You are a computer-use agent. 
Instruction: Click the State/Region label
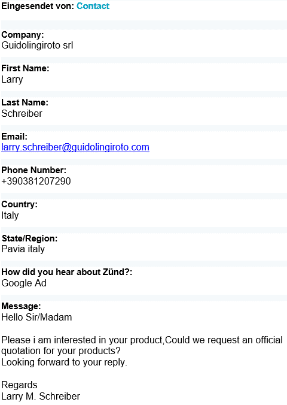30,238
